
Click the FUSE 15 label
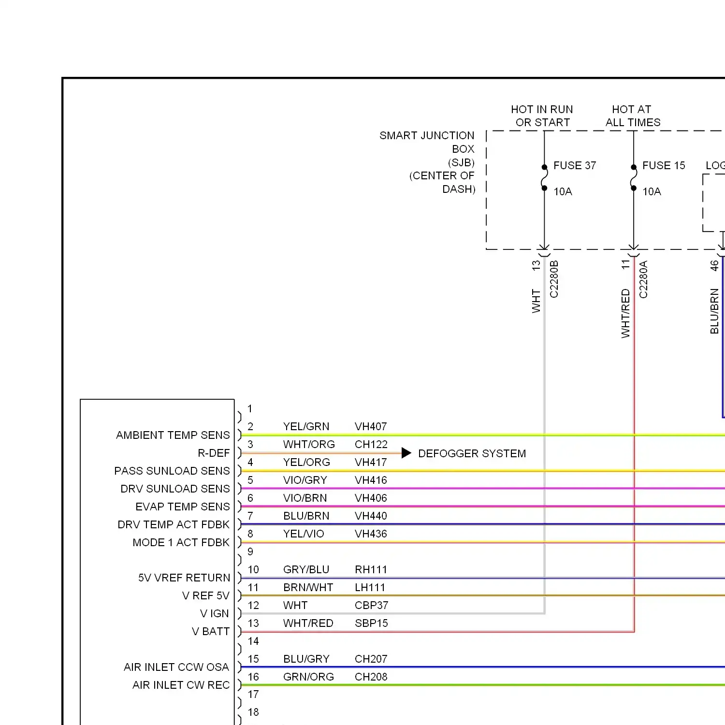(664, 166)
